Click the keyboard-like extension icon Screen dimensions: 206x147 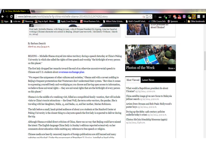click(x=160, y=17)
